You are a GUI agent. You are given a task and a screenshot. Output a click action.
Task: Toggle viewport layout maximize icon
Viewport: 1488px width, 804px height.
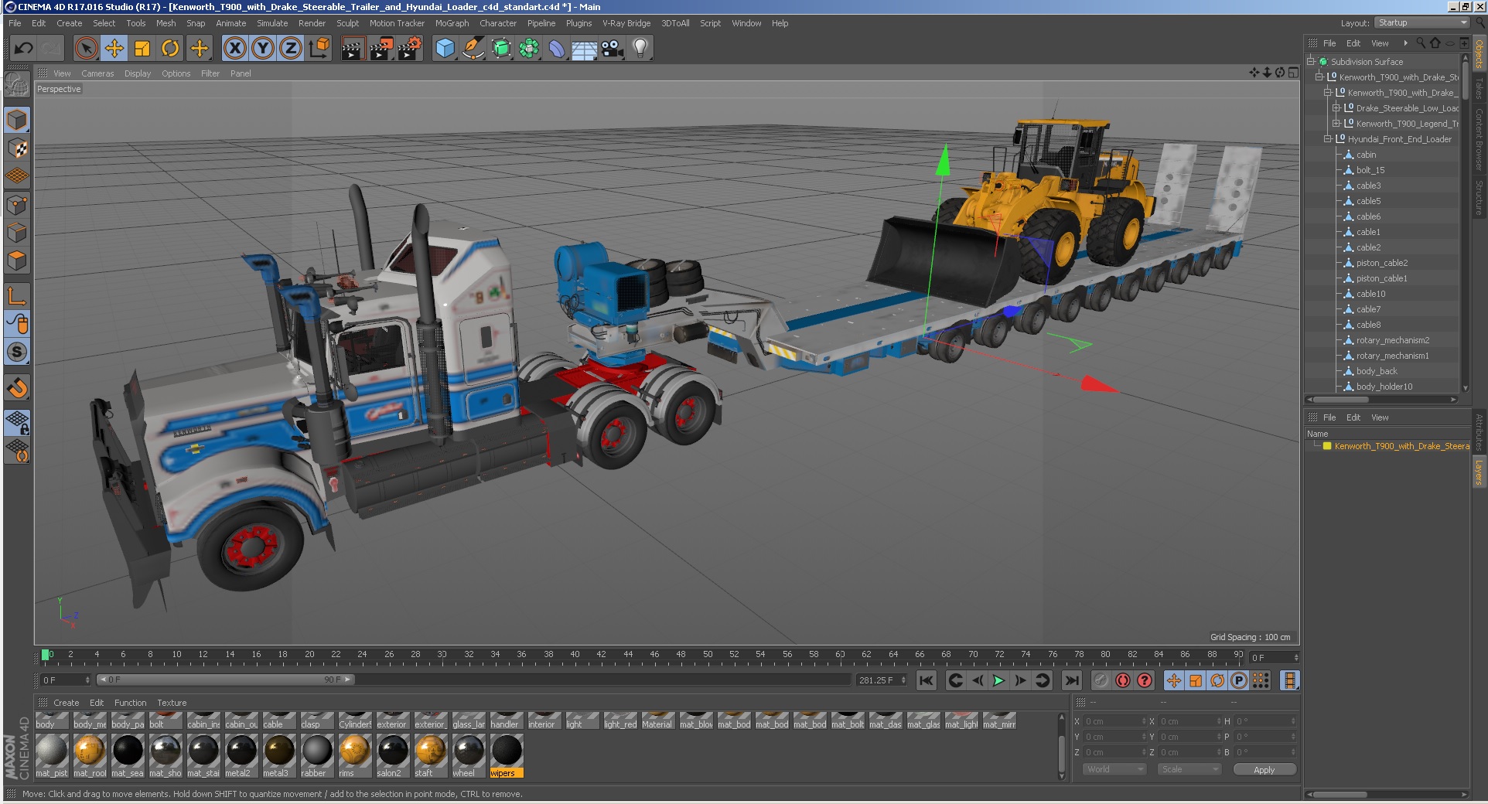(1293, 73)
